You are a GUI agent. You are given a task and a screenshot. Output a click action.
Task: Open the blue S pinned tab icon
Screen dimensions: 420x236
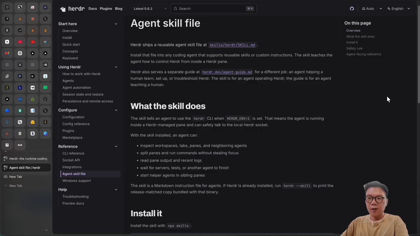click(32, 133)
